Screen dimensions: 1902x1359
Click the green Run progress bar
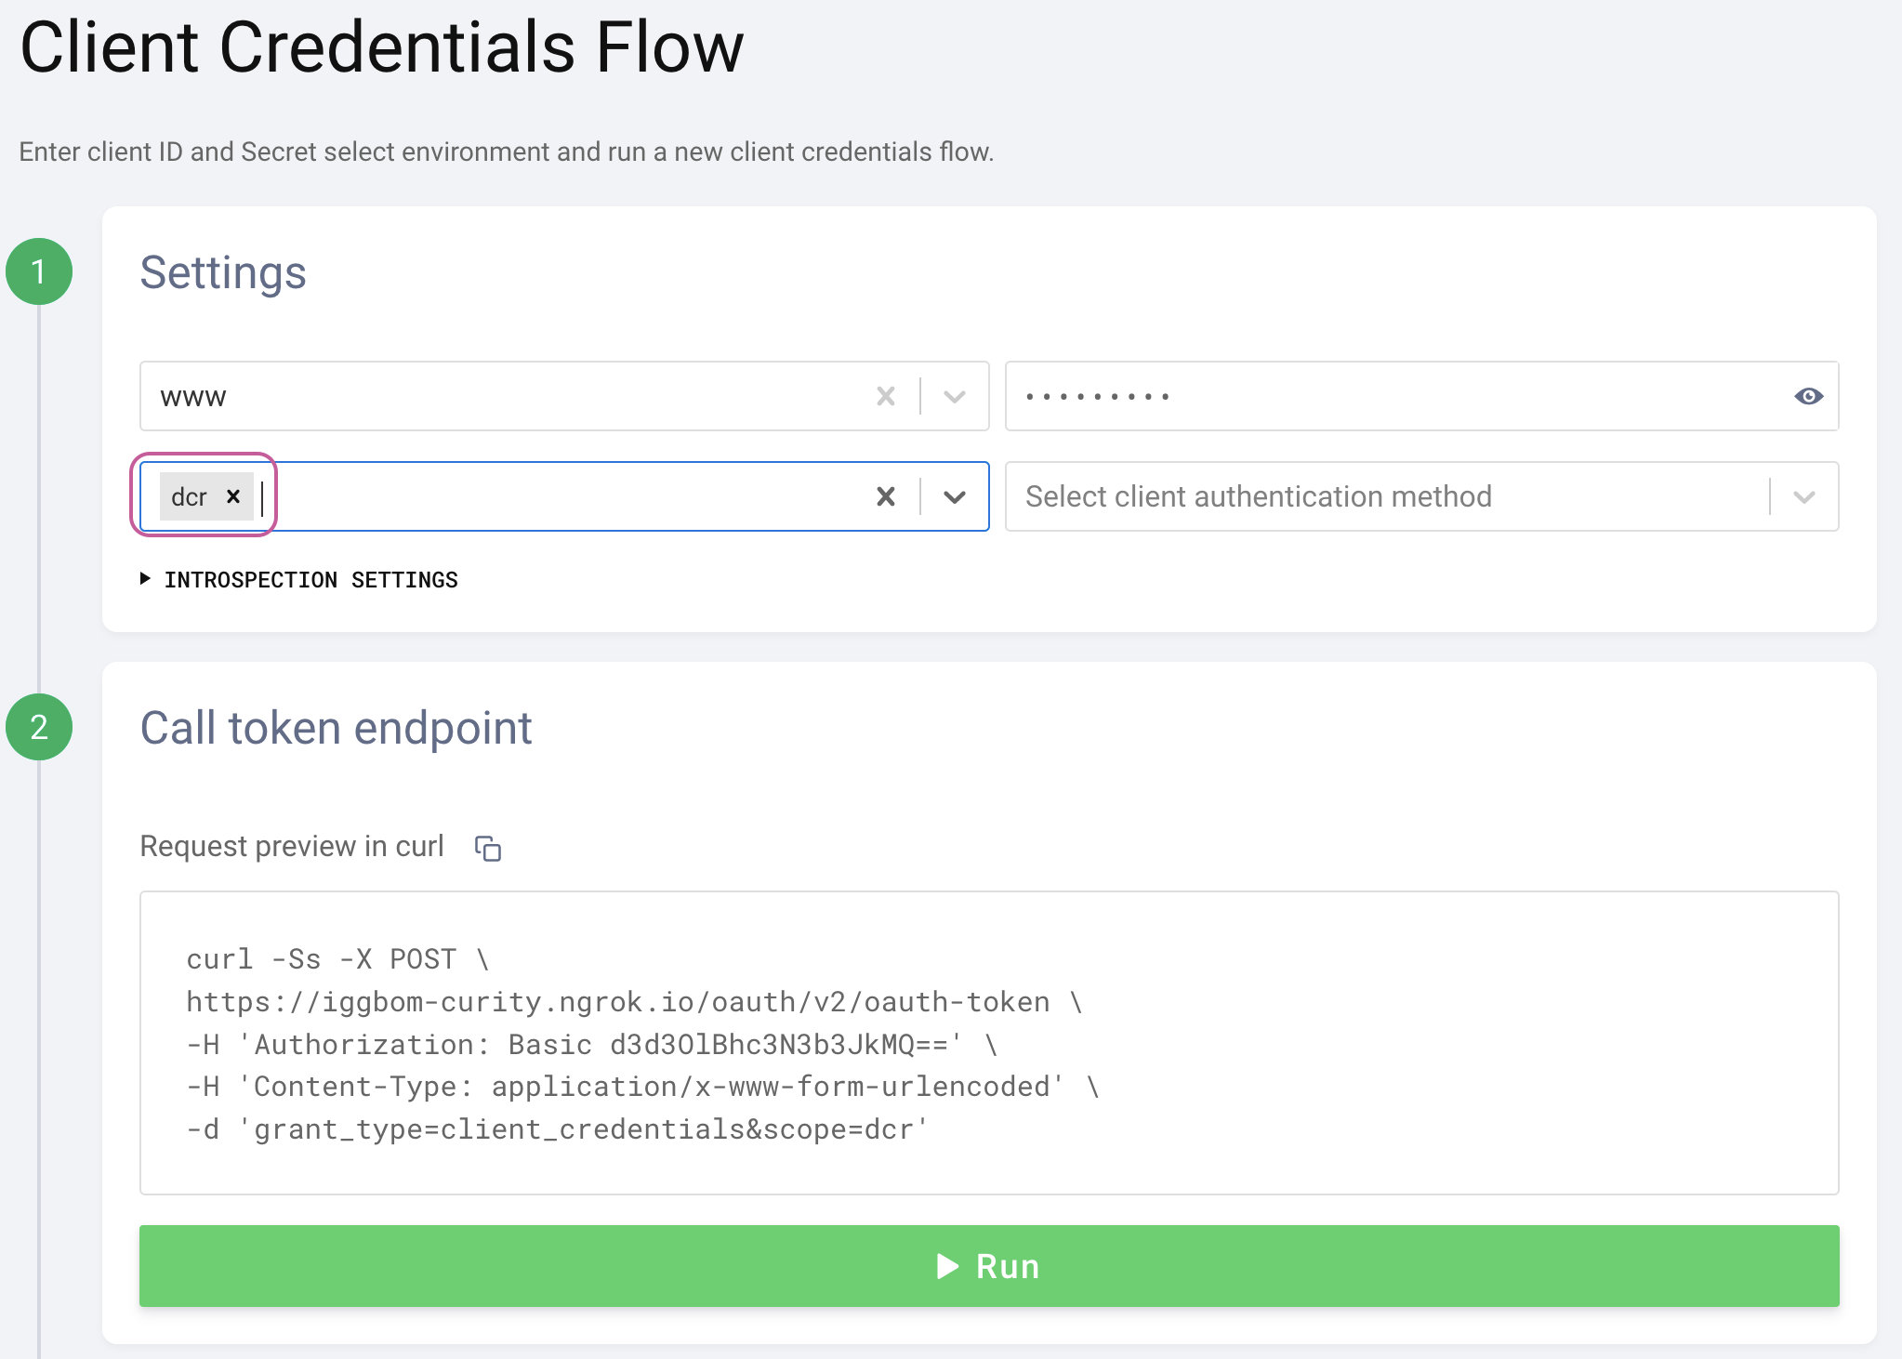pyautogui.click(x=988, y=1265)
